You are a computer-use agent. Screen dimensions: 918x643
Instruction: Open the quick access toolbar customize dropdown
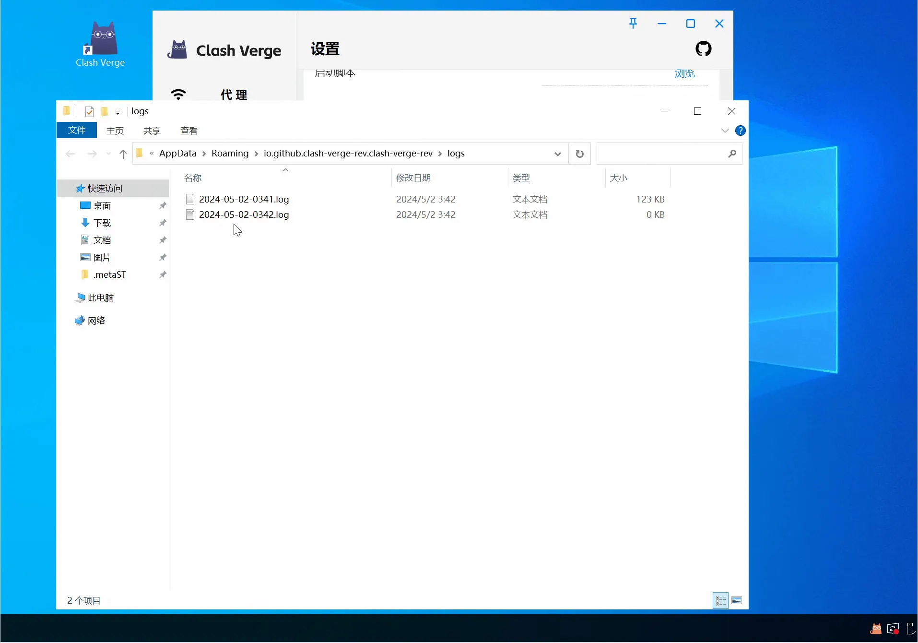pos(118,112)
